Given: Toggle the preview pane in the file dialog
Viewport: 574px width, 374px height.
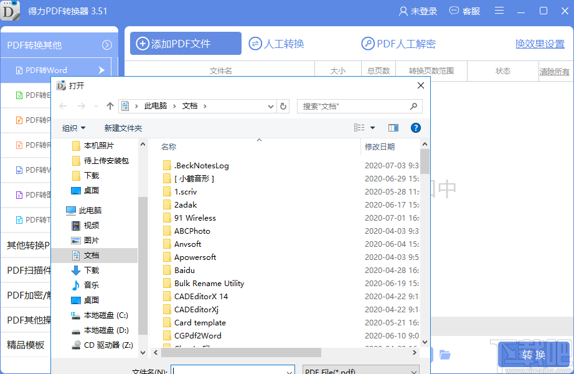Looking at the screenshot, I should 393,128.
